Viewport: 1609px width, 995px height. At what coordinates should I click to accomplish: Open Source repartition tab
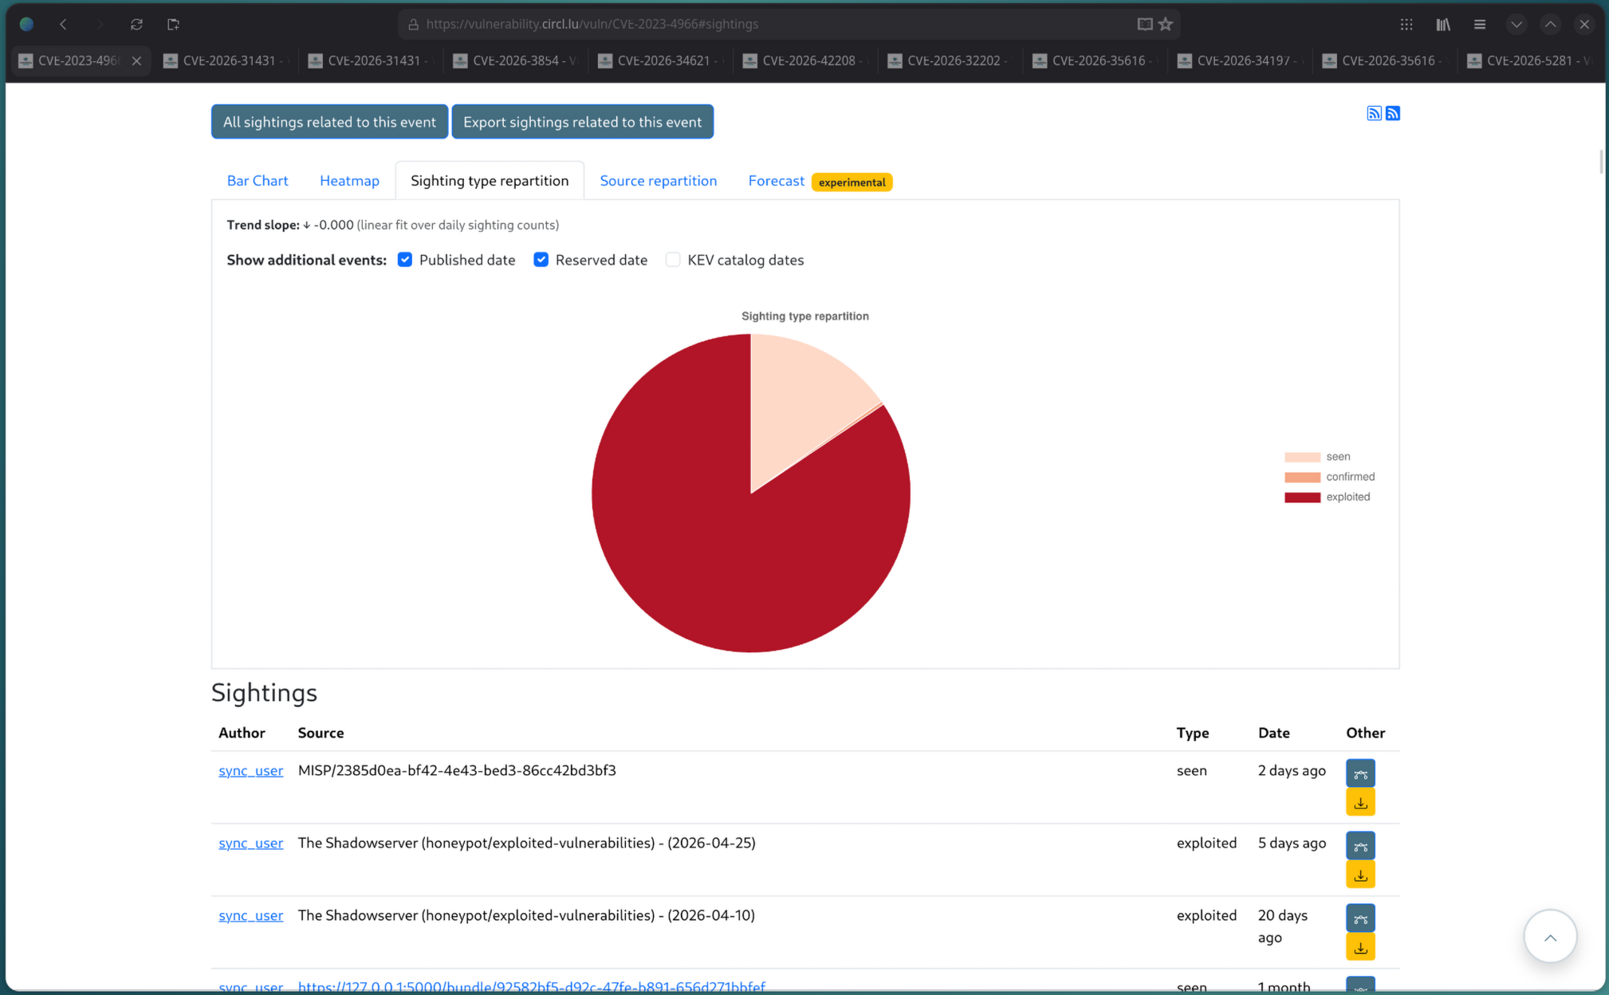coord(658,181)
